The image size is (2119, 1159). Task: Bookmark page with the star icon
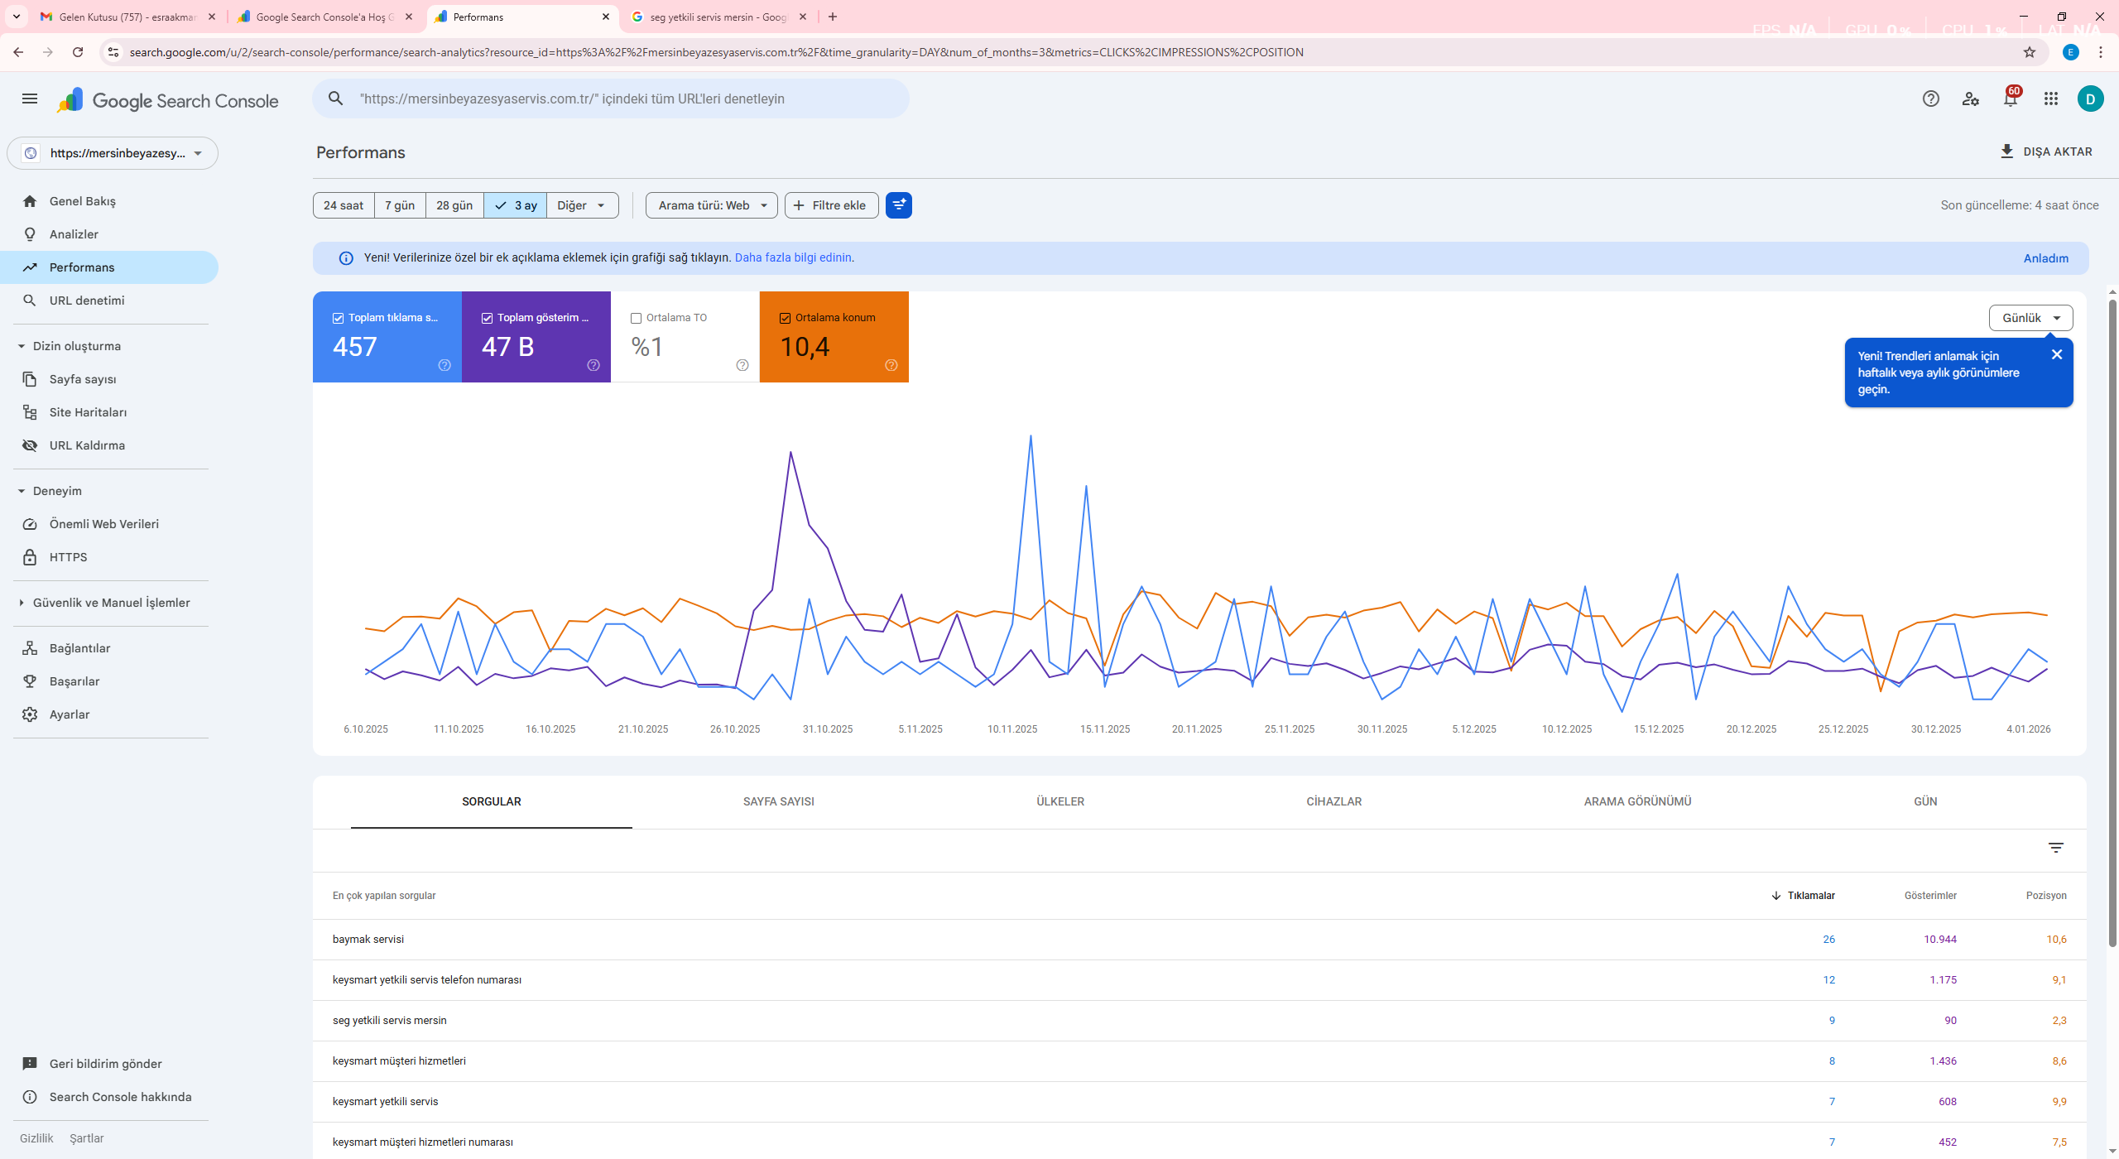[2030, 52]
